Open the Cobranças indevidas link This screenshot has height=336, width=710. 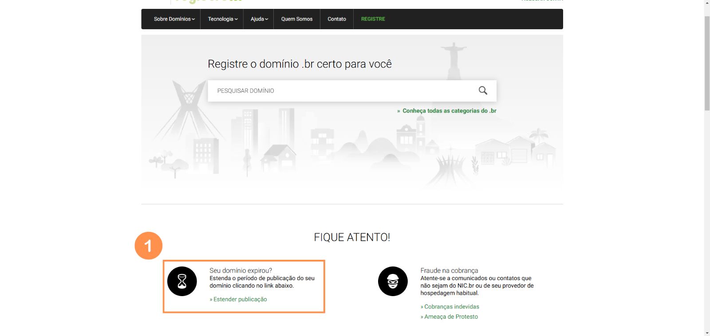click(x=451, y=307)
